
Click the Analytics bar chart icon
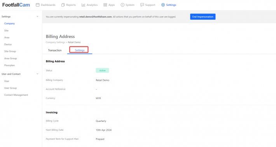pyautogui.click(x=83, y=5)
